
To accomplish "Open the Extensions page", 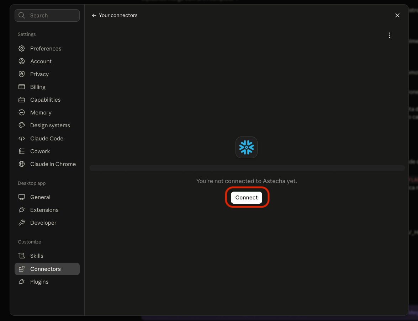I will 47,210.
